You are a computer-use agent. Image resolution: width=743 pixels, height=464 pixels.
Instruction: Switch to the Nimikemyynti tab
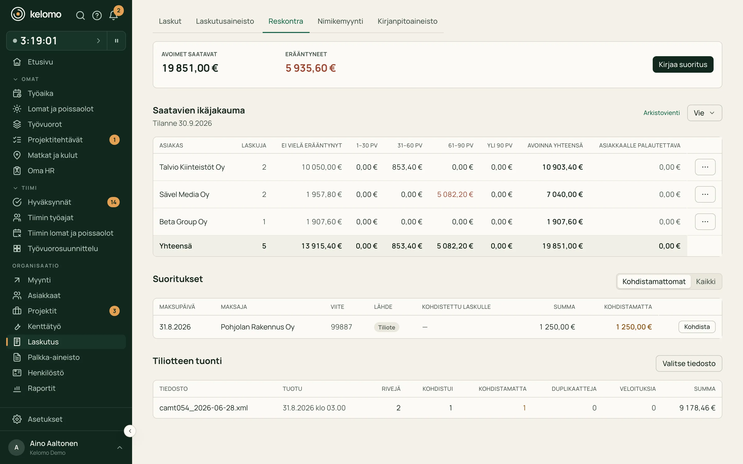coord(340,21)
